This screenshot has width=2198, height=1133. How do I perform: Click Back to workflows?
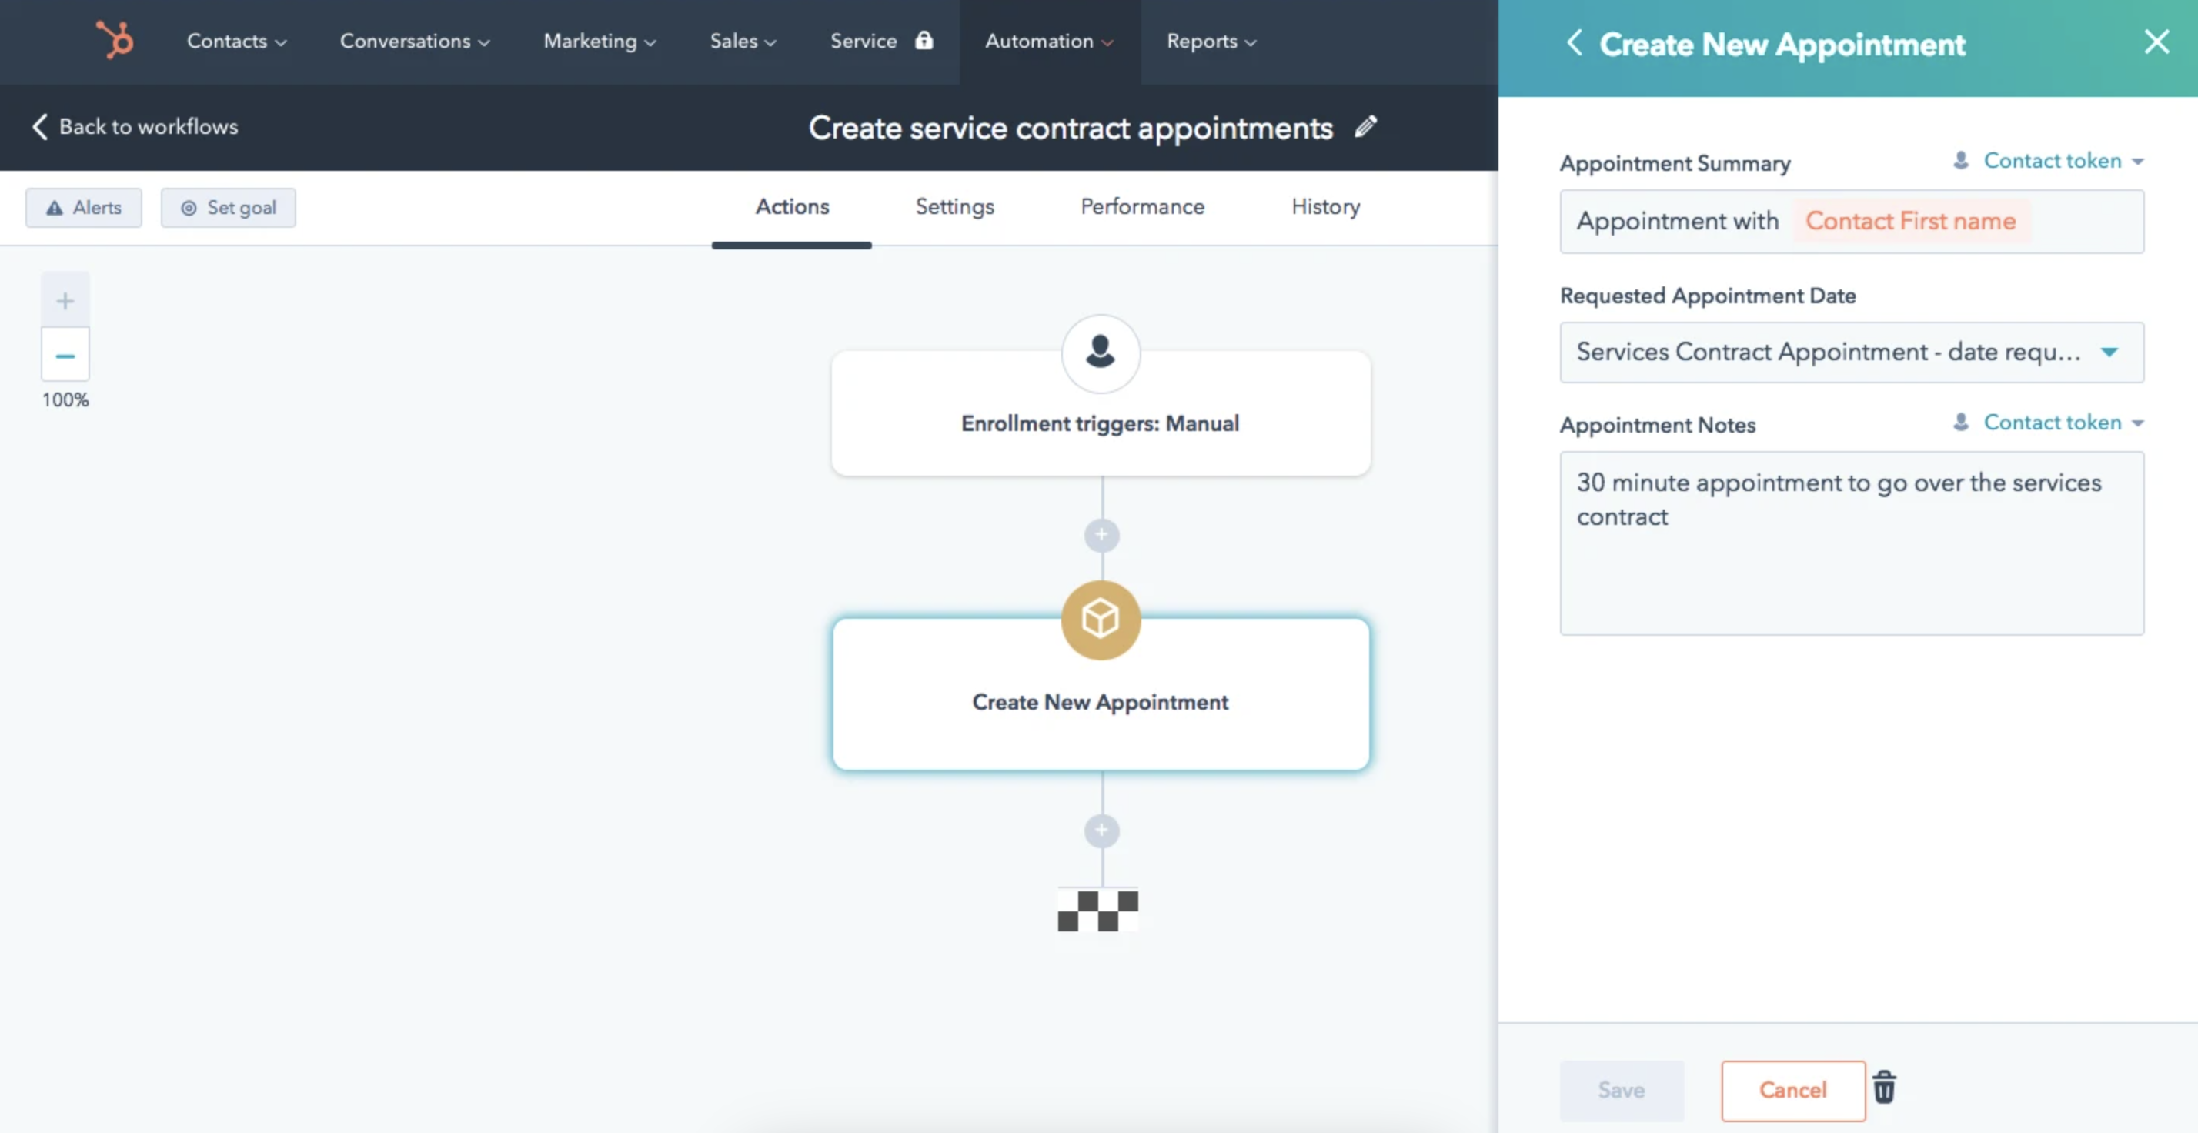134,126
